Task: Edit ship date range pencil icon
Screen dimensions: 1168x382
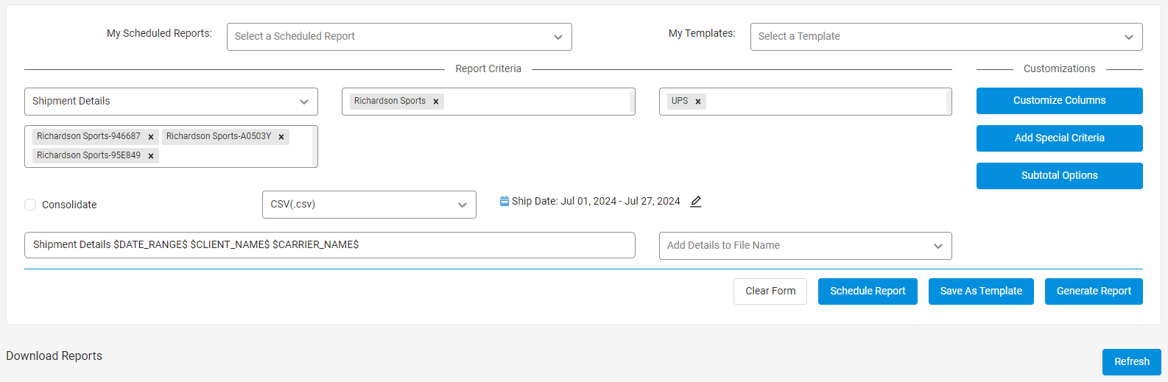Action: 696,202
